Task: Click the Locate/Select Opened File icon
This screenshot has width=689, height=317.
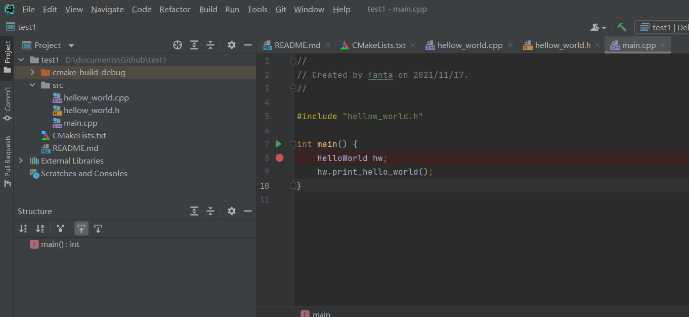Action: [178, 45]
